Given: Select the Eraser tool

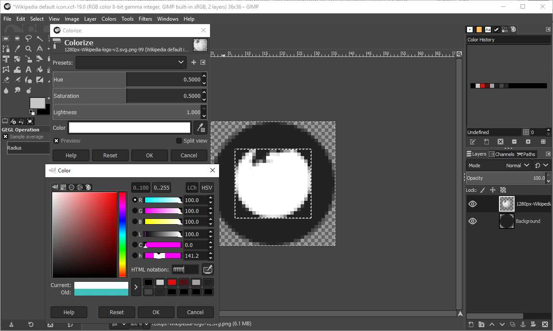Looking at the screenshot, I should click(x=6, y=80).
